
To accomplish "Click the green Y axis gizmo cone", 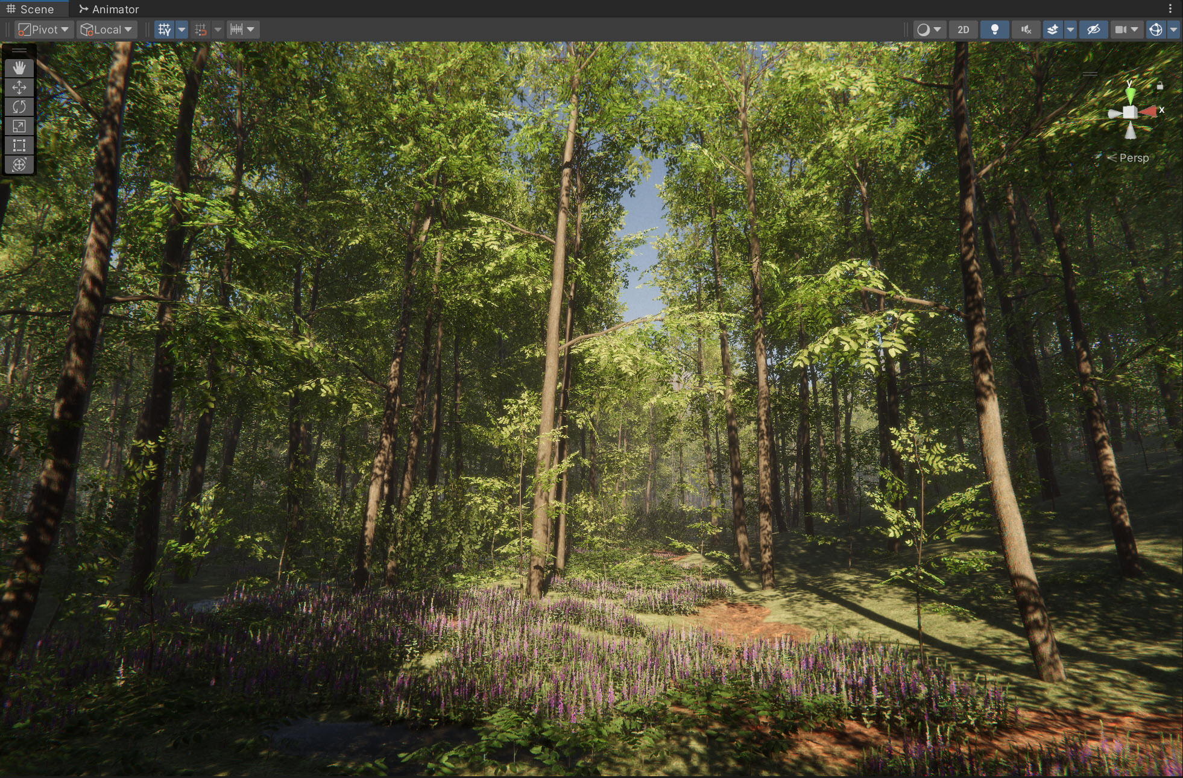I will (1130, 95).
